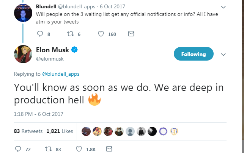Like Blundell's tweet with 160 likes
The image size is (244, 153).
[101, 34]
